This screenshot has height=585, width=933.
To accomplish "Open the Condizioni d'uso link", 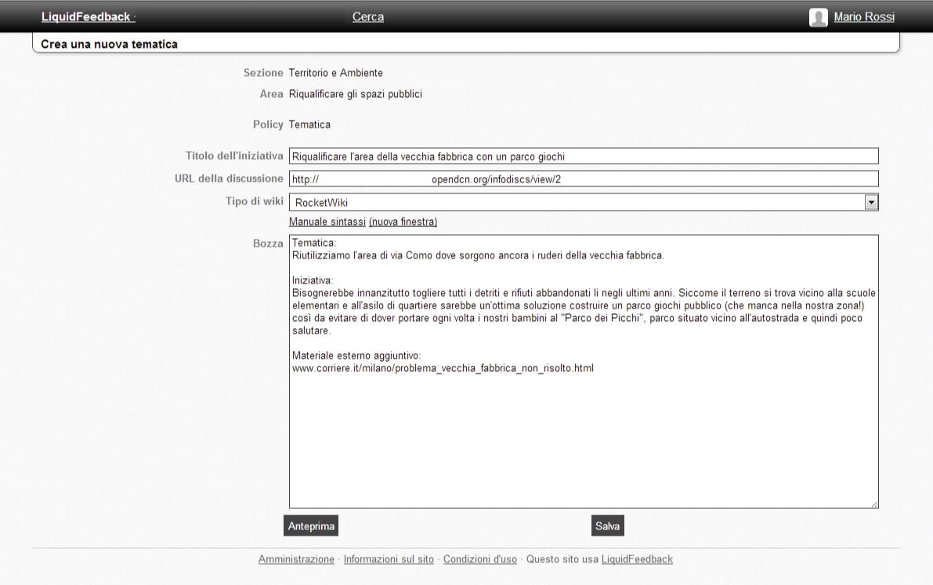I will [479, 559].
